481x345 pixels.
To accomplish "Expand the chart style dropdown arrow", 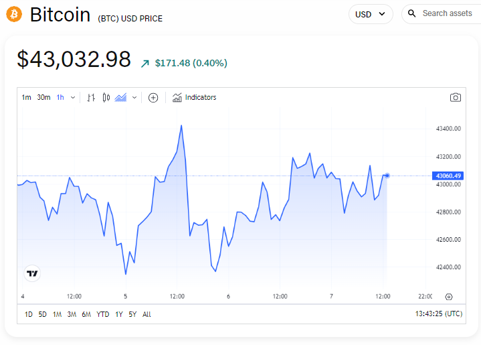I will point(134,98).
